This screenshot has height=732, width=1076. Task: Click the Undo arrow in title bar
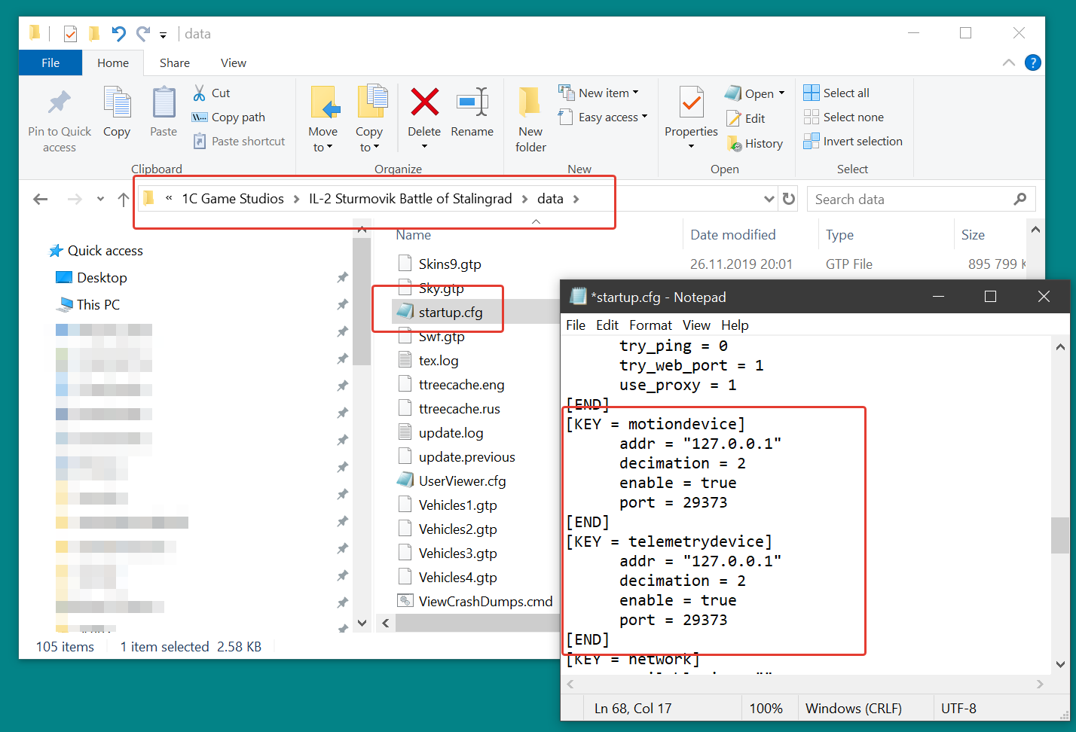118,33
